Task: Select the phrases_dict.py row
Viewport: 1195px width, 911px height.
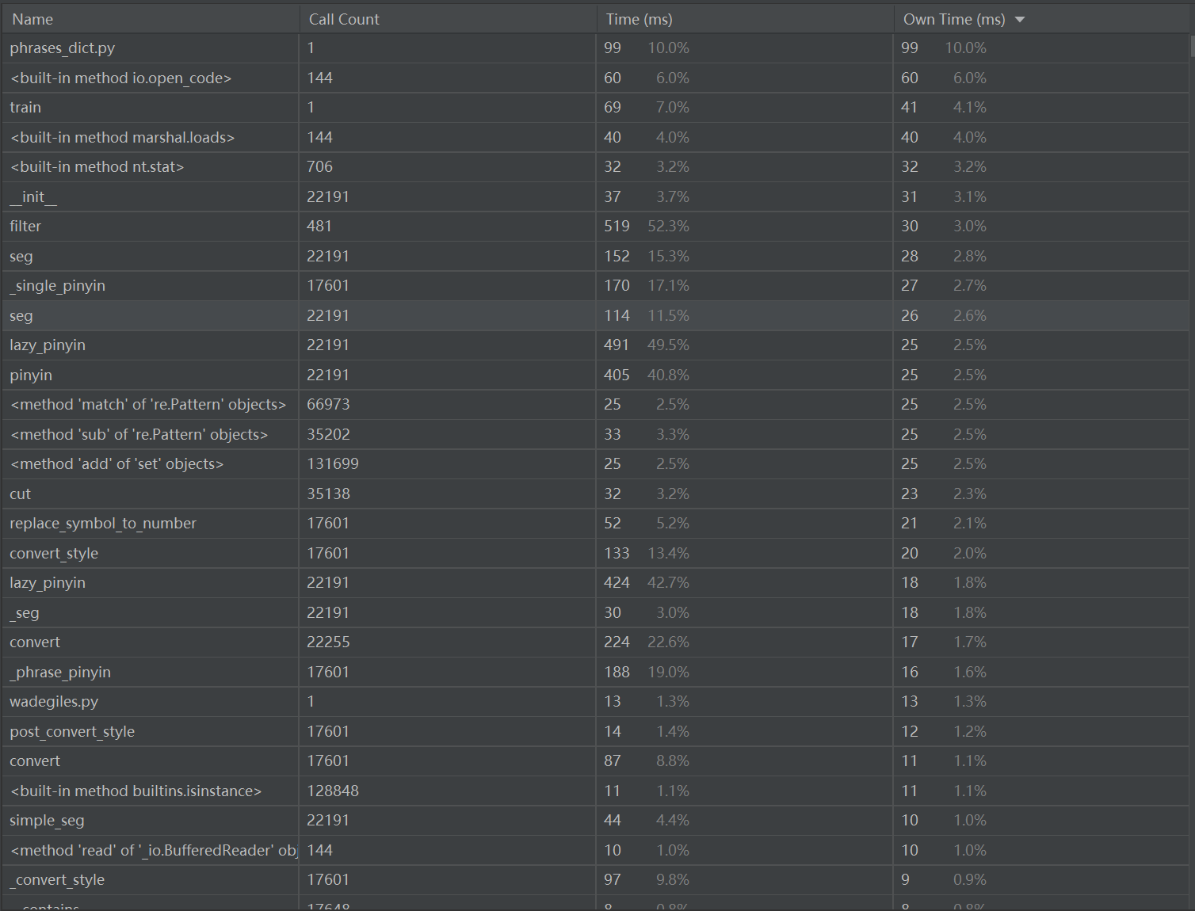Action: [x=63, y=48]
